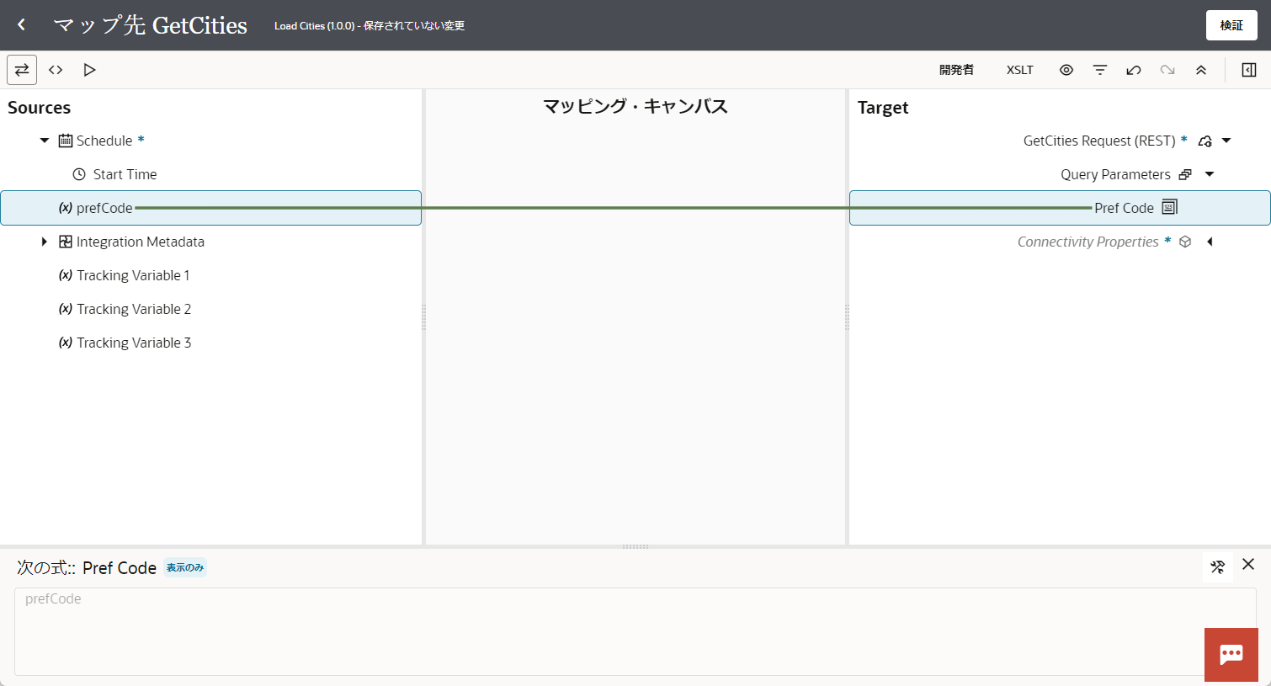Click the undo arrow icon
Screen dimensions: 1271x686
point(1133,70)
